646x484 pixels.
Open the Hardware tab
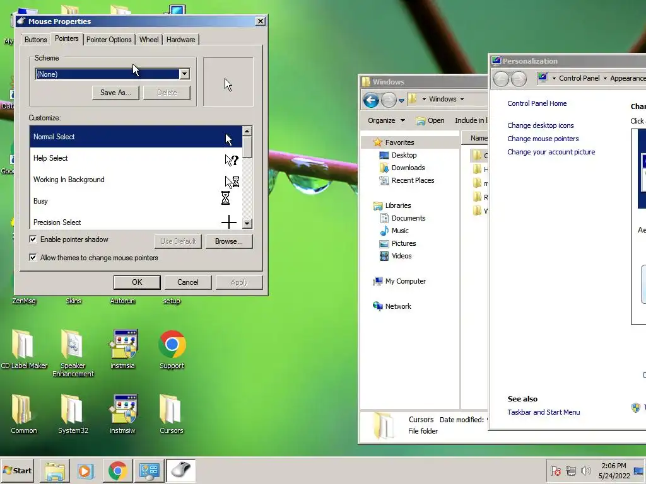click(180, 40)
